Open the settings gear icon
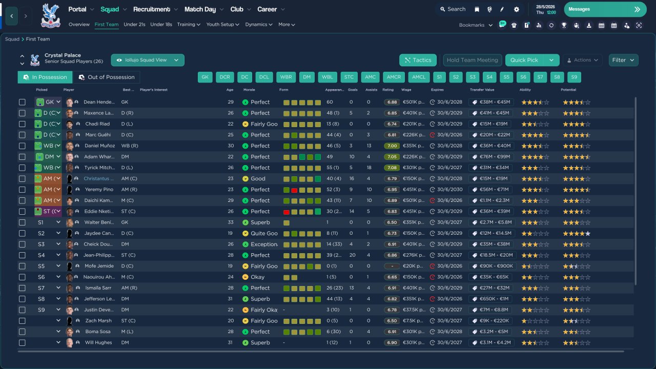Image resolution: width=656 pixels, height=369 pixels. pyautogui.click(x=516, y=9)
